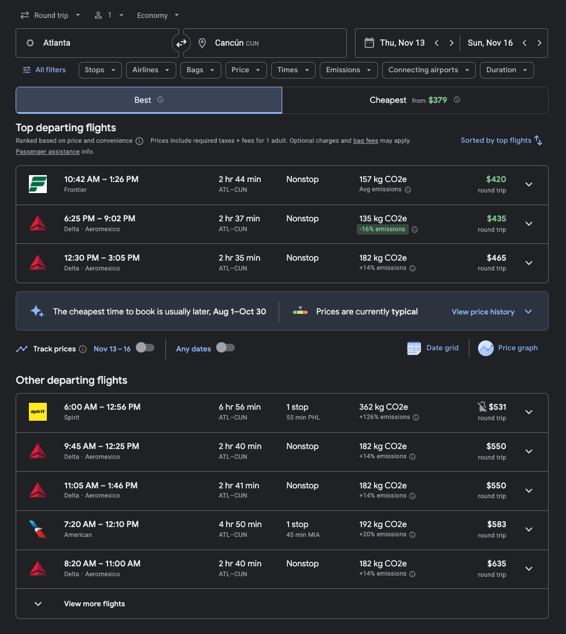Go to previous return date before Nov 16
Image resolution: width=566 pixels, height=634 pixels.
click(524, 43)
